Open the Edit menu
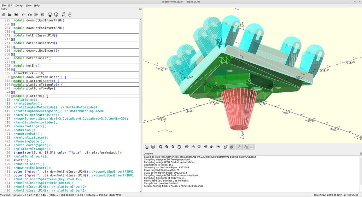 click(10, 5)
